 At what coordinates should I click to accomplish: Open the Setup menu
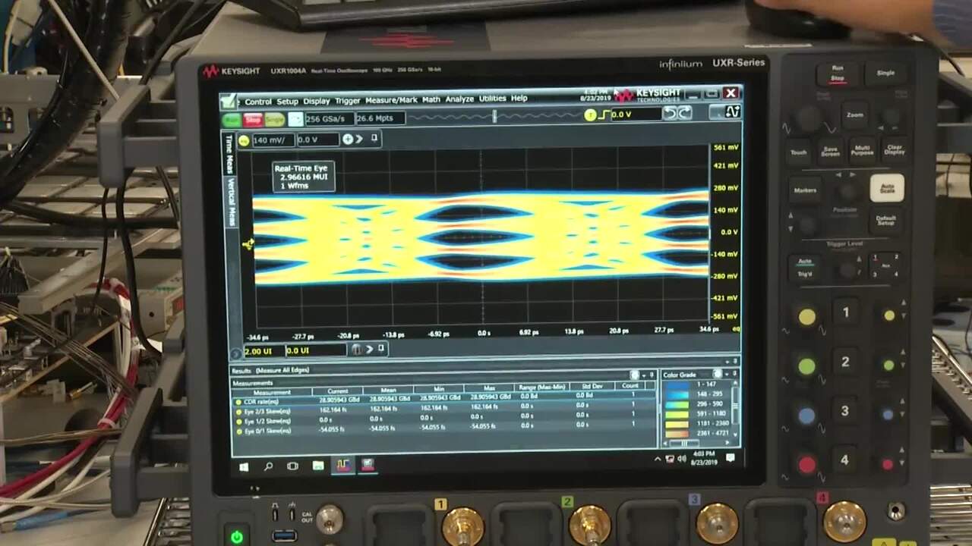click(287, 101)
